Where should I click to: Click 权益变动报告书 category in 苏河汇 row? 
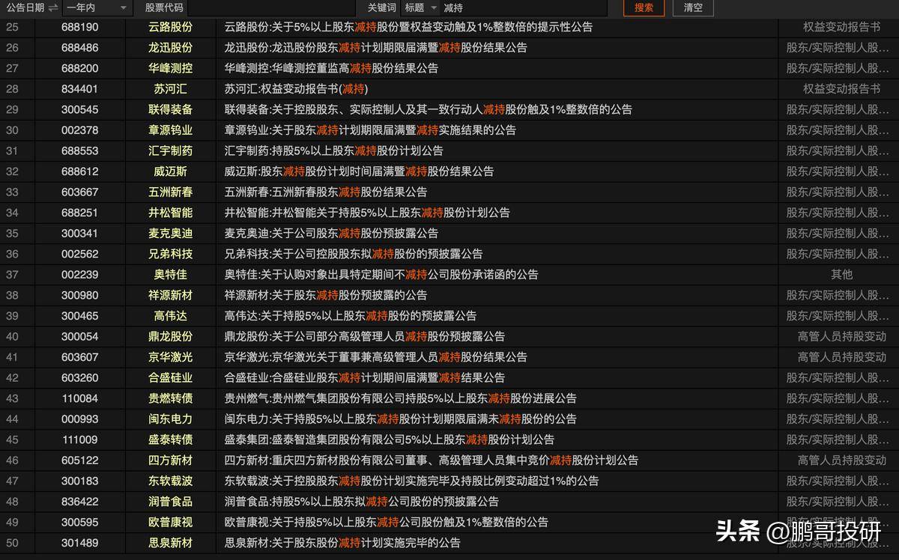point(841,88)
